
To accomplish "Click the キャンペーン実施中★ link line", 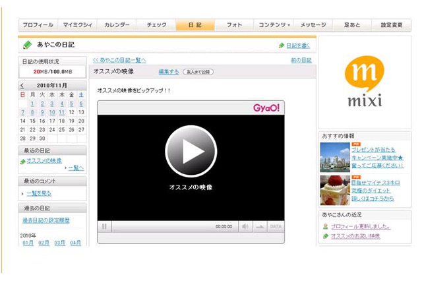I will click(377, 158).
